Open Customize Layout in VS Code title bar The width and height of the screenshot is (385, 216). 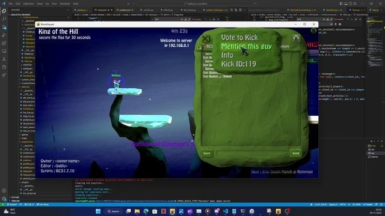tap(354, 4)
